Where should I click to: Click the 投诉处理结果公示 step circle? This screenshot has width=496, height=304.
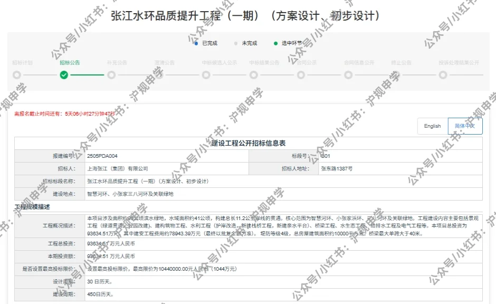442,75
